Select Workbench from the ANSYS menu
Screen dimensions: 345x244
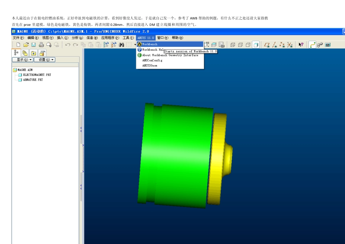click(150, 44)
